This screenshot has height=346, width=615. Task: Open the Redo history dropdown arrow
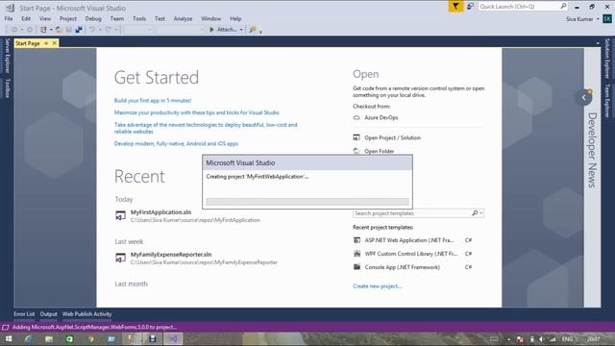tap(115, 30)
